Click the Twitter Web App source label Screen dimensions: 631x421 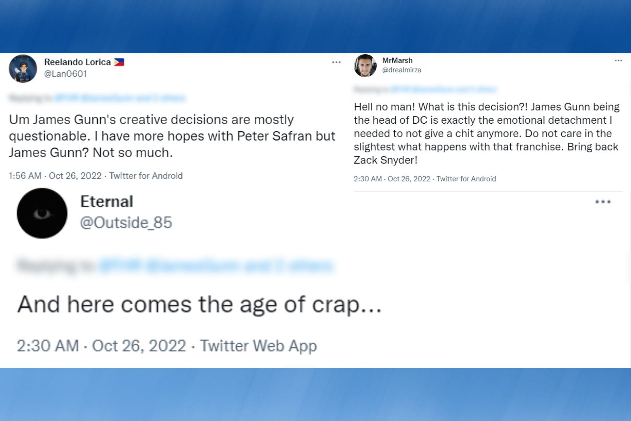click(x=258, y=346)
